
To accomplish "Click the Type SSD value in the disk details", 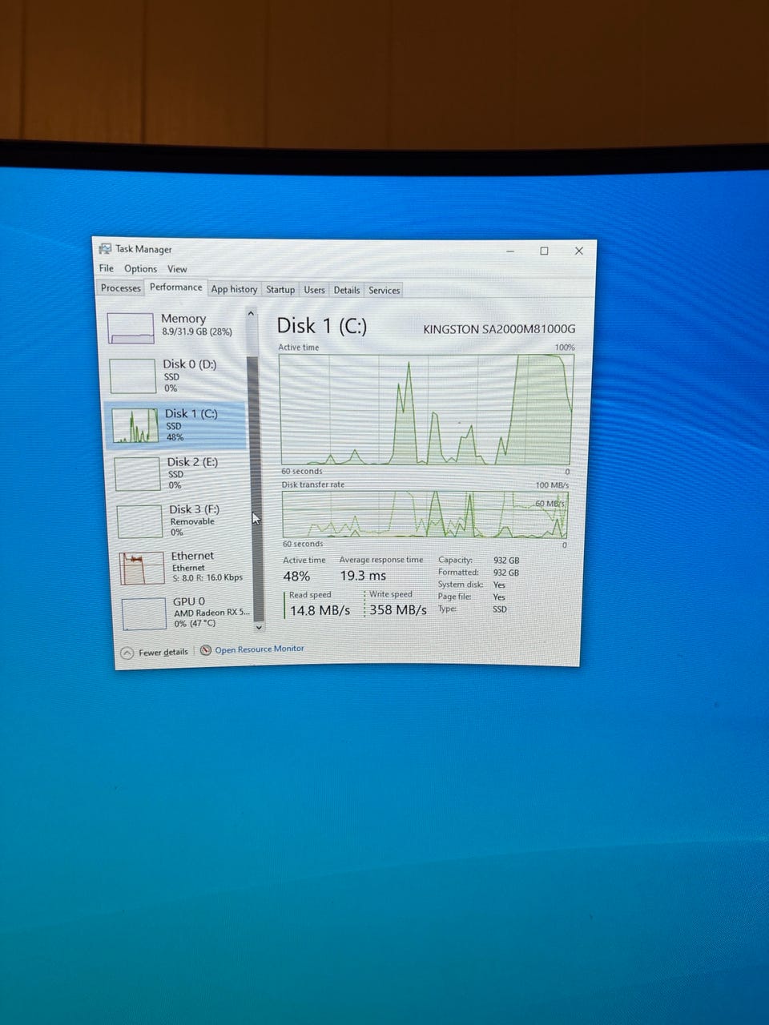I will pyautogui.click(x=500, y=609).
